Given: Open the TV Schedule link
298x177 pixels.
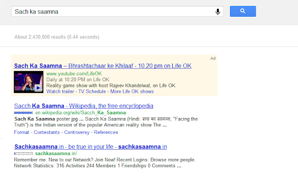Looking at the screenshot, I should coord(92,92).
